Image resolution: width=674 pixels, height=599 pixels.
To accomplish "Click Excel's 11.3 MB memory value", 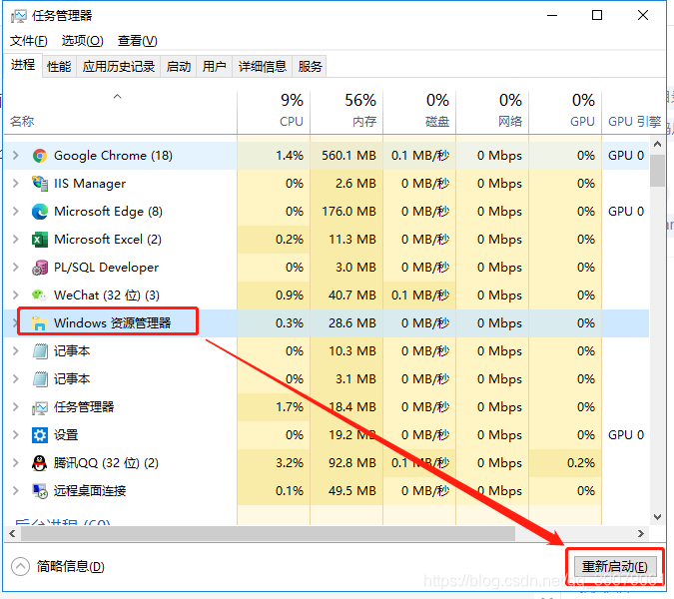I will (352, 240).
